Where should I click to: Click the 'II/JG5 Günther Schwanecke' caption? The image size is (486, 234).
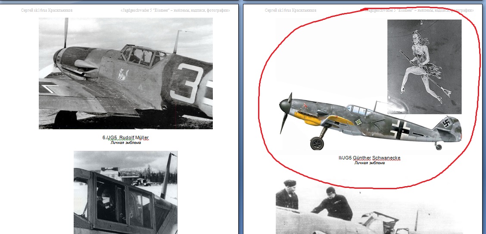[x=369, y=158]
